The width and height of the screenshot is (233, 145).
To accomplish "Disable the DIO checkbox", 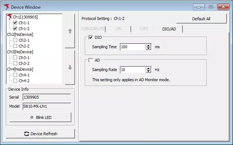I will pos(91,37).
